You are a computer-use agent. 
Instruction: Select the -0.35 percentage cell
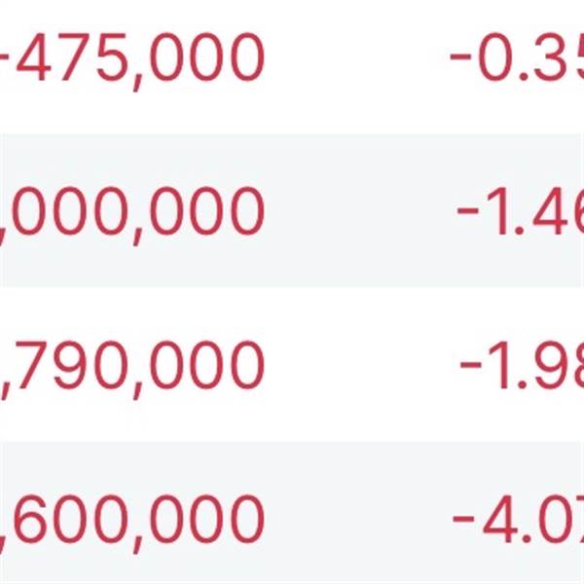(518, 56)
